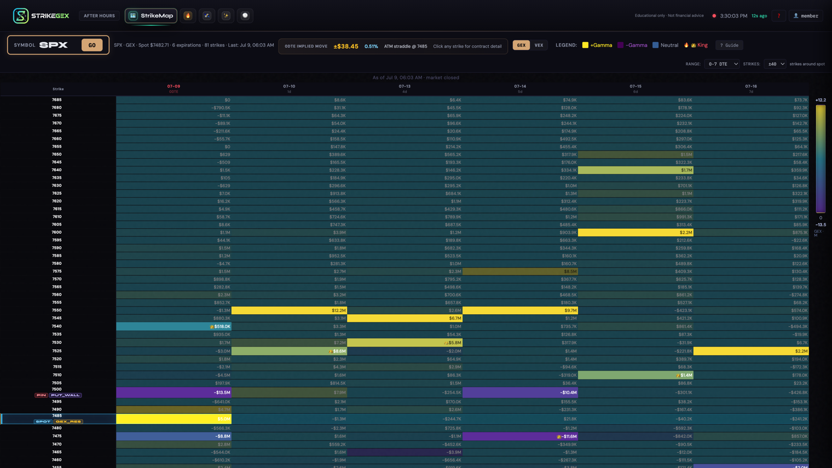Select the 07-13 expiration column header

405,88
